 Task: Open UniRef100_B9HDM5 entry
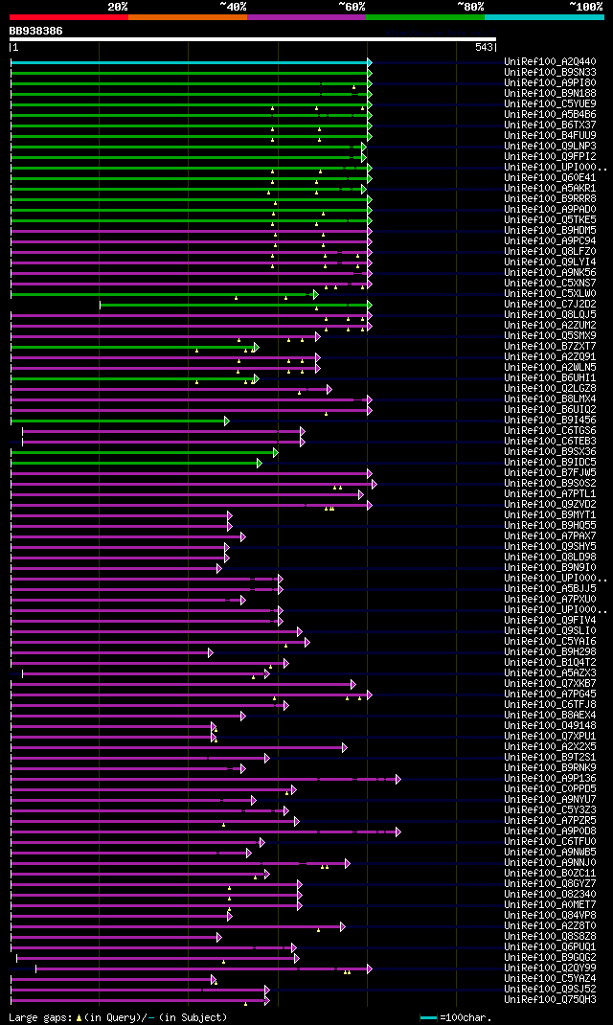(x=550, y=231)
